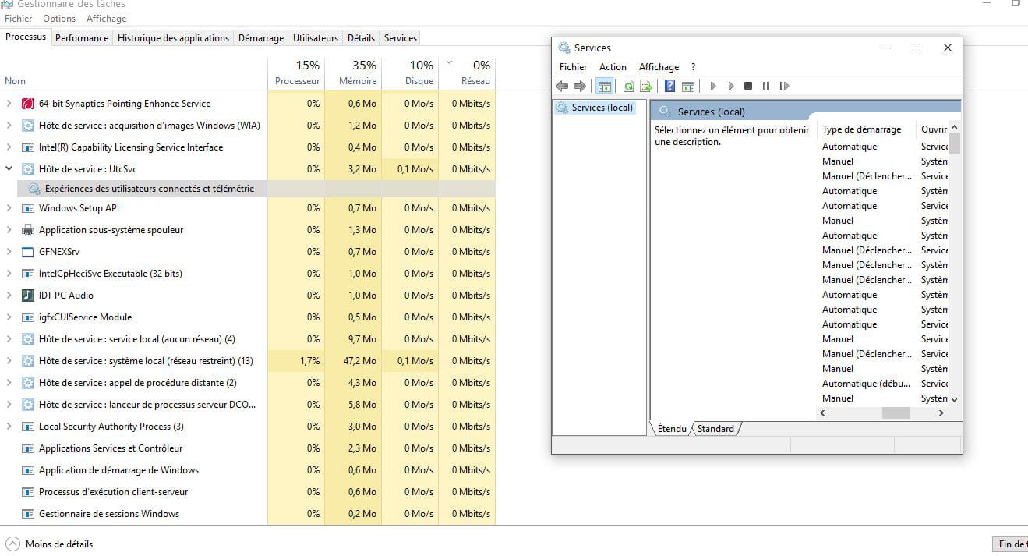Select Services (local) in the console tree
Viewport: 1028px width, 556px height.
pos(602,108)
